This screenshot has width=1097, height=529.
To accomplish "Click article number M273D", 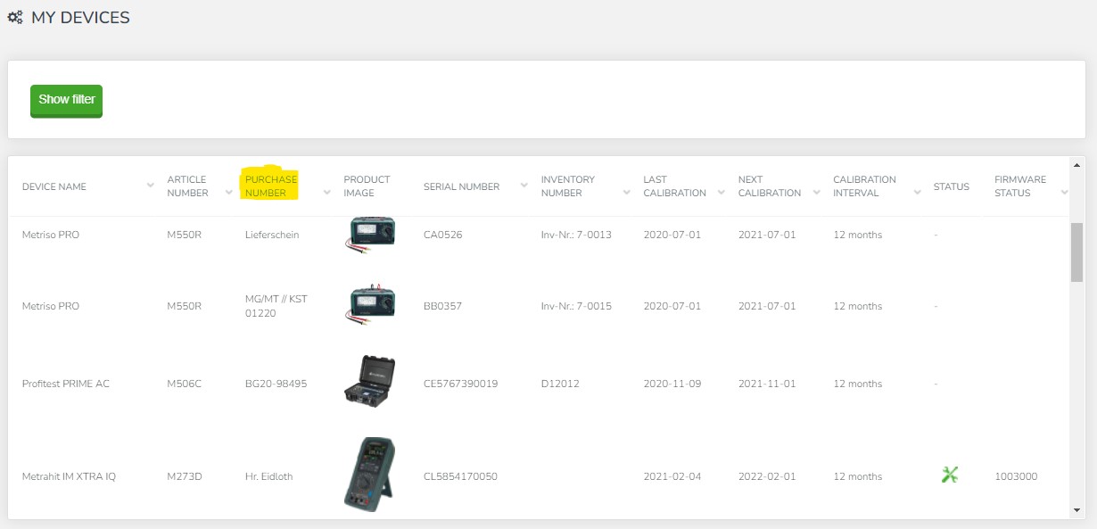I will [x=185, y=476].
